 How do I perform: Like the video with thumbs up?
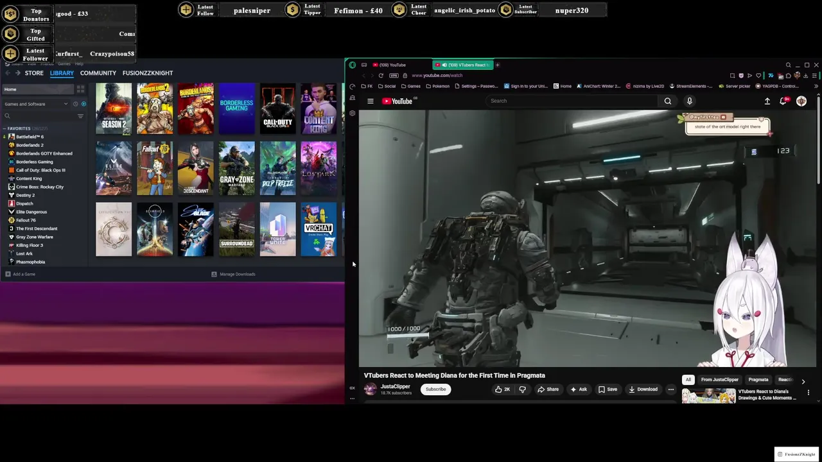[x=502, y=389]
